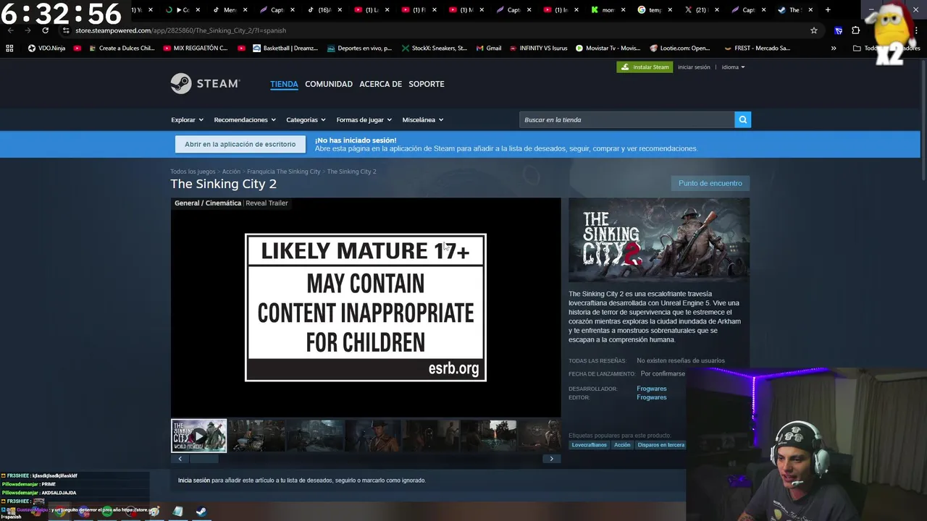Go to the TIENDA tab
The height and width of the screenshot is (521, 927).
[284, 84]
